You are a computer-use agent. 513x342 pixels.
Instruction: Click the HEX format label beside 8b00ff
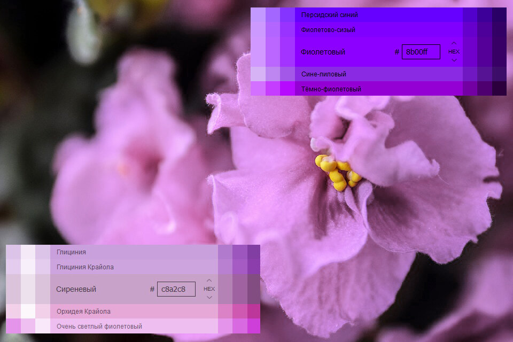click(x=454, y=52)
